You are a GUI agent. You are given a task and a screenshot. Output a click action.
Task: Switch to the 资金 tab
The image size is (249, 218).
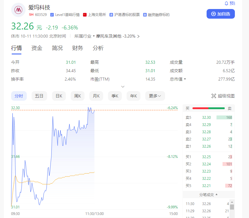pos(37,48)
